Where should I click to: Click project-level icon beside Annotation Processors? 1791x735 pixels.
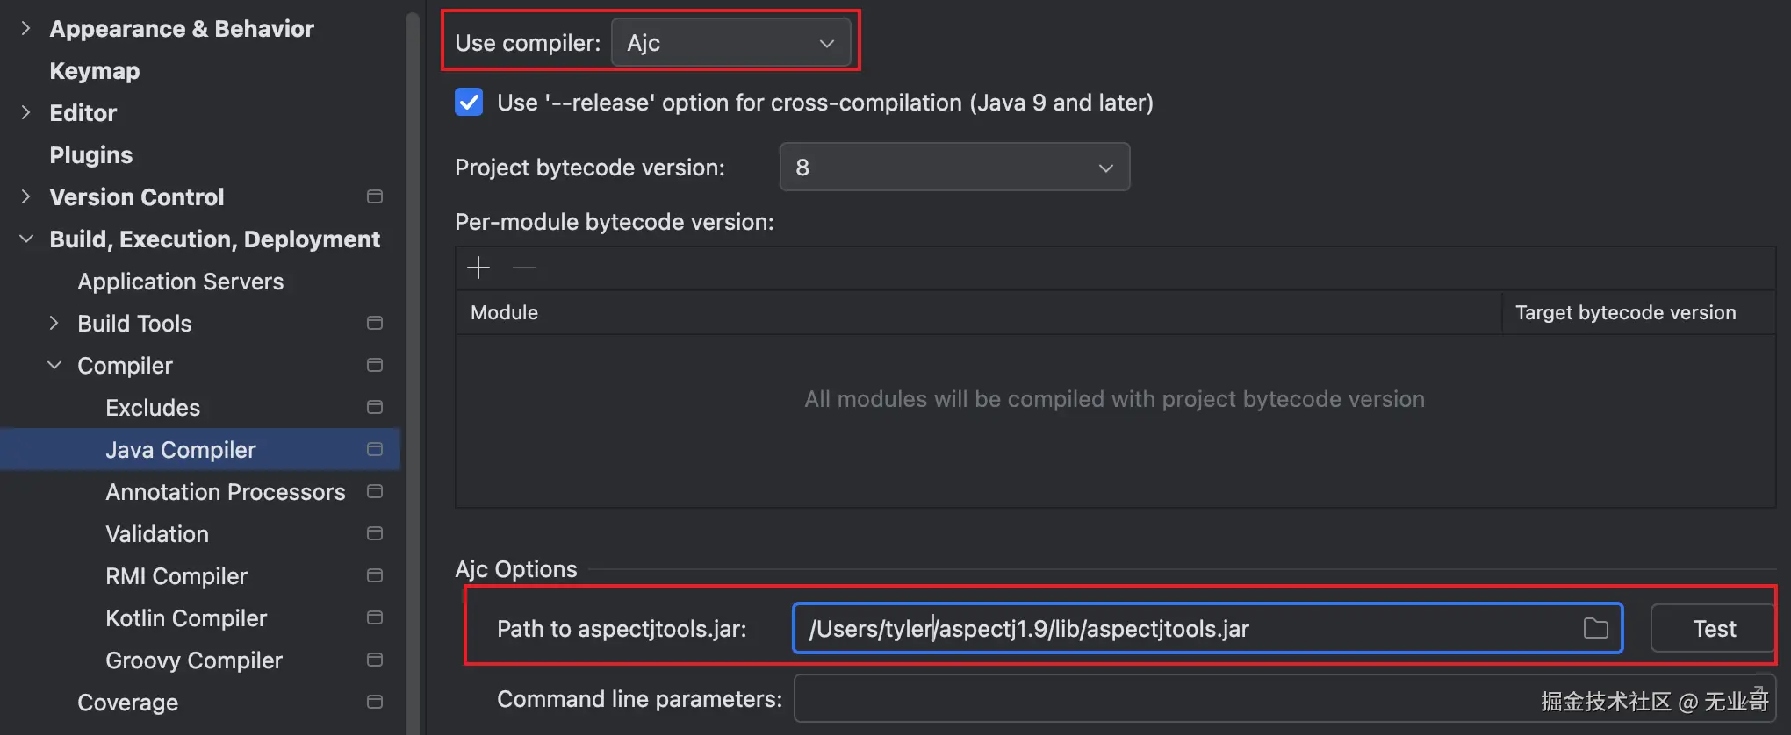[x=375, y=491]
